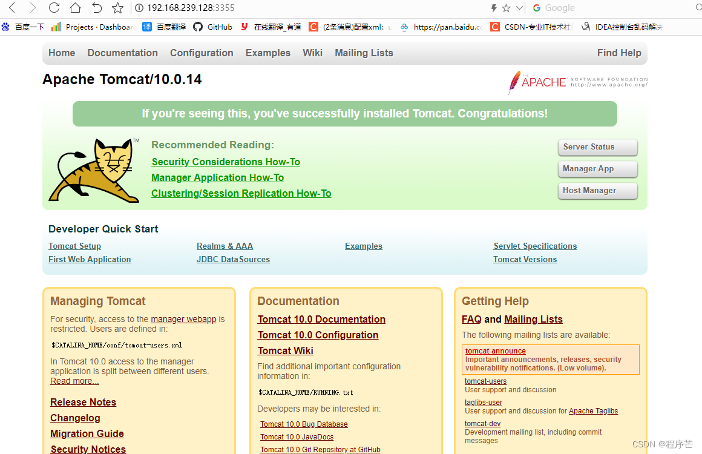Follow the manager webapp link
Image resolution: width=702 pixels, height=454 pixels.
[183, 319]
